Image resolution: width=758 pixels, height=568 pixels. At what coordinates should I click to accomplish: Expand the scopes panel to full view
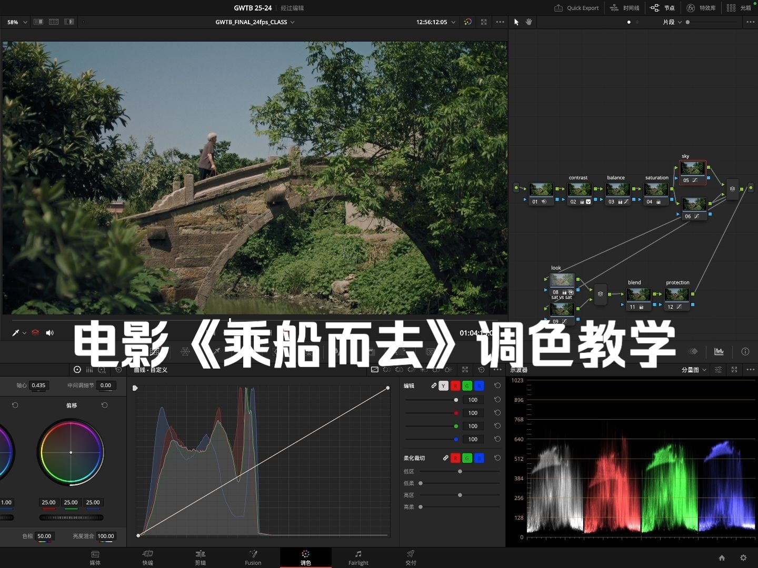point(734,370)
